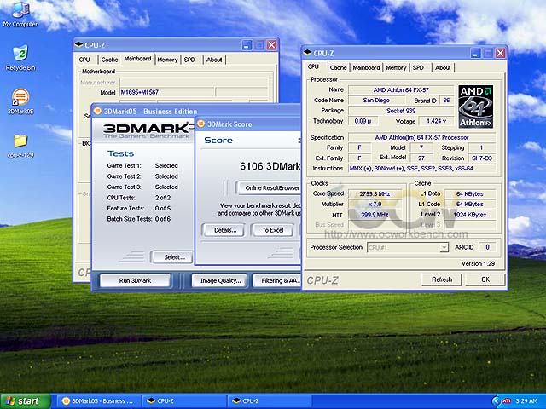Click Code Name value San Diego
This screenshot has height=409, width=546.
point(376,101)
